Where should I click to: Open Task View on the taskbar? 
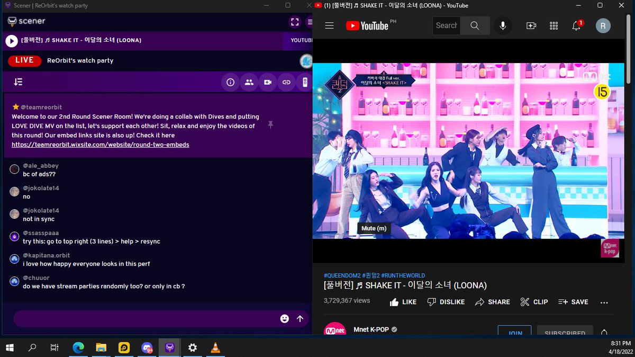[x=55, y=347]
